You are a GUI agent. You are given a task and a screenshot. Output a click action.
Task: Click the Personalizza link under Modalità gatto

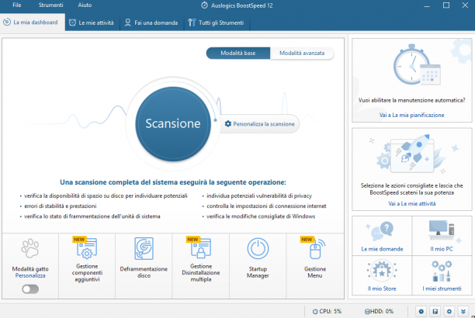(30, 275)
